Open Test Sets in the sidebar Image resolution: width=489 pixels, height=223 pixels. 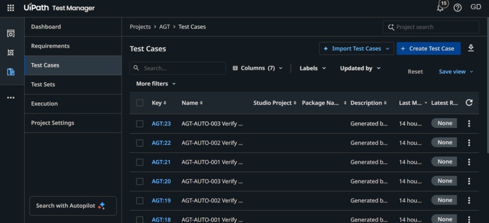[73, 84]
